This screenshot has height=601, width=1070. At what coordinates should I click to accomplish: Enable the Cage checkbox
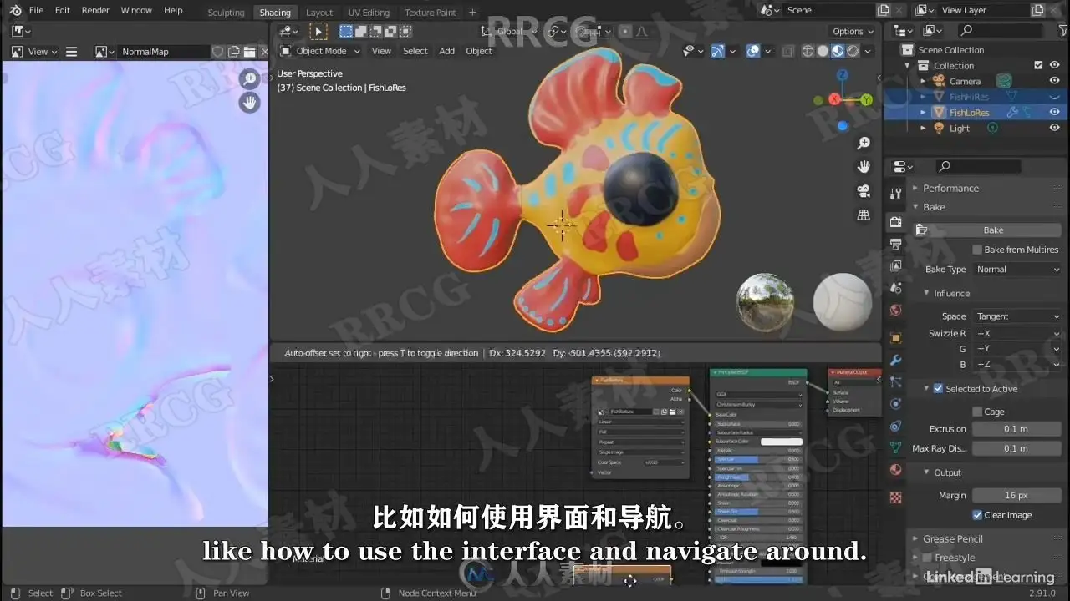pyautogui.click(x=977, y=412)
